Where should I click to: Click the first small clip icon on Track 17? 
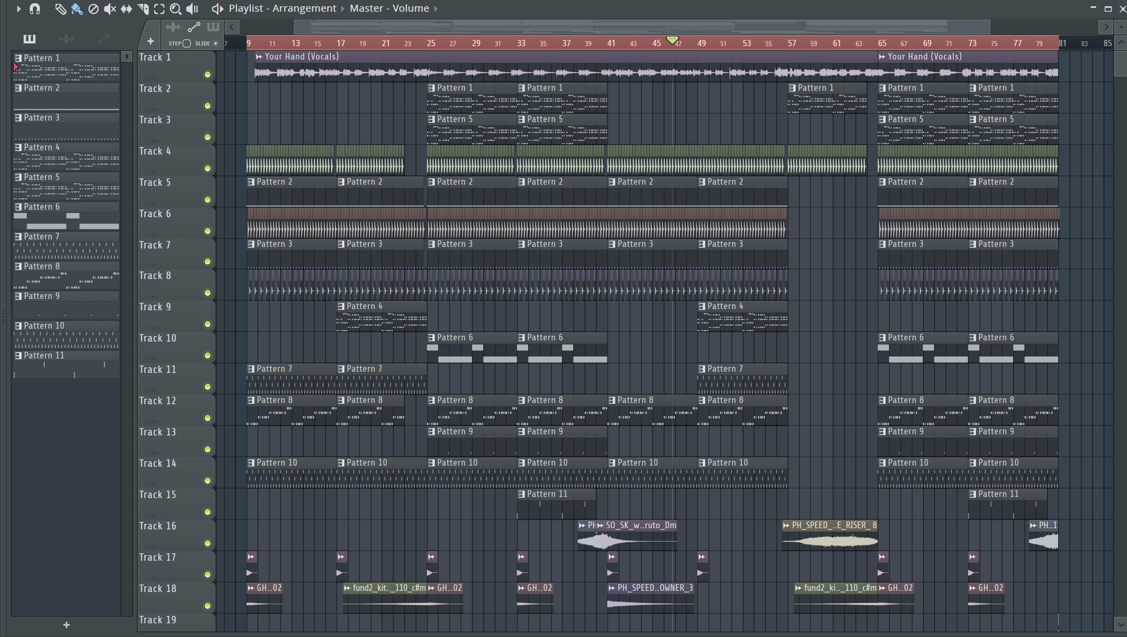coord(252,557)
